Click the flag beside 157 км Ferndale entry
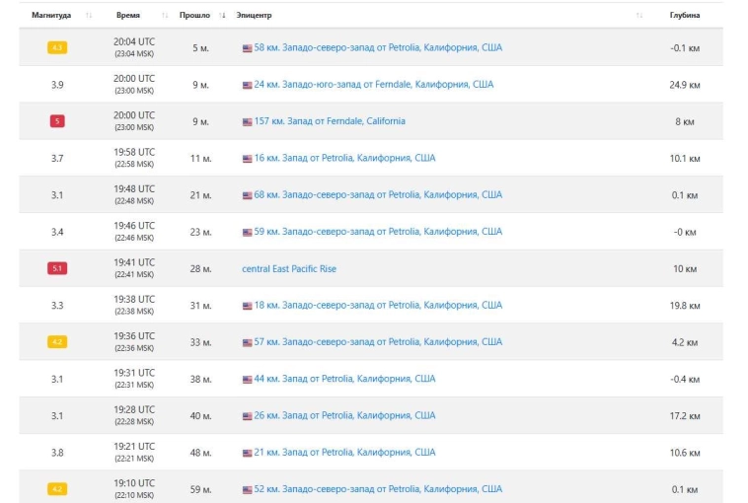Image resolution: width=748 pixels, height=503 pixels. [x=247, y=121]
